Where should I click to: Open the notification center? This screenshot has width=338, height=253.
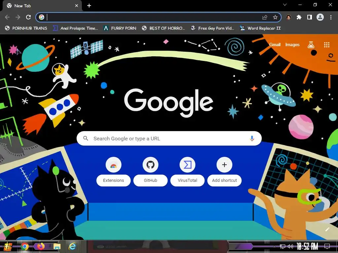tap(327, 246)
